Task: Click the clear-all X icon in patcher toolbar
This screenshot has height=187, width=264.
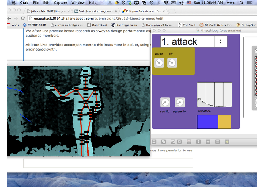Action: pos(179,142)
